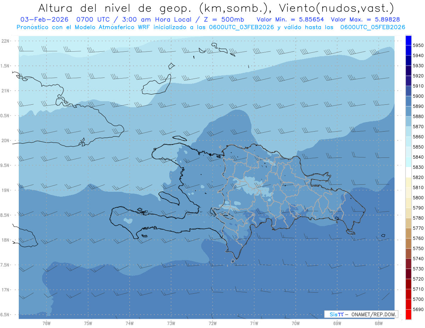Click the 5720 colorbar label
The height and width of the screenshot is (328, 425).
(418, 279)
